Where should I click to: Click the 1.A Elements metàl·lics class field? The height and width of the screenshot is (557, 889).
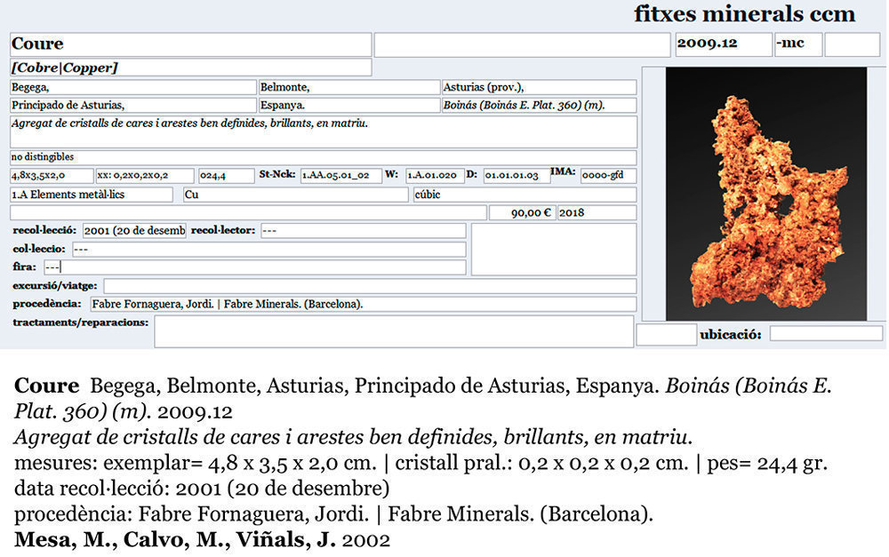click(x=92, y=195)
